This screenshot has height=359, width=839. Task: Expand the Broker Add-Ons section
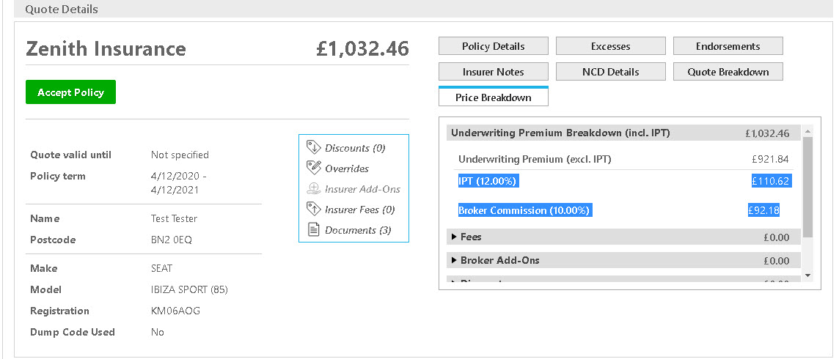623,260
